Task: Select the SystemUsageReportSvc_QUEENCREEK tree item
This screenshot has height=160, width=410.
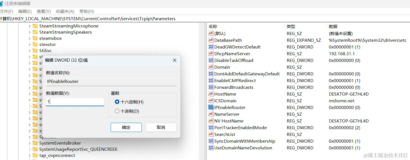Action: click(x=78, y=149)
